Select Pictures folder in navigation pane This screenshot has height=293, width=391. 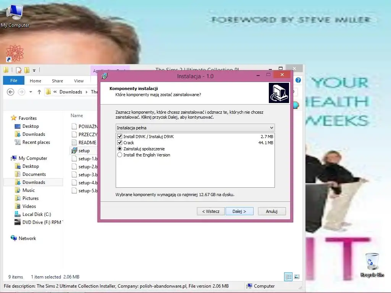31,198
